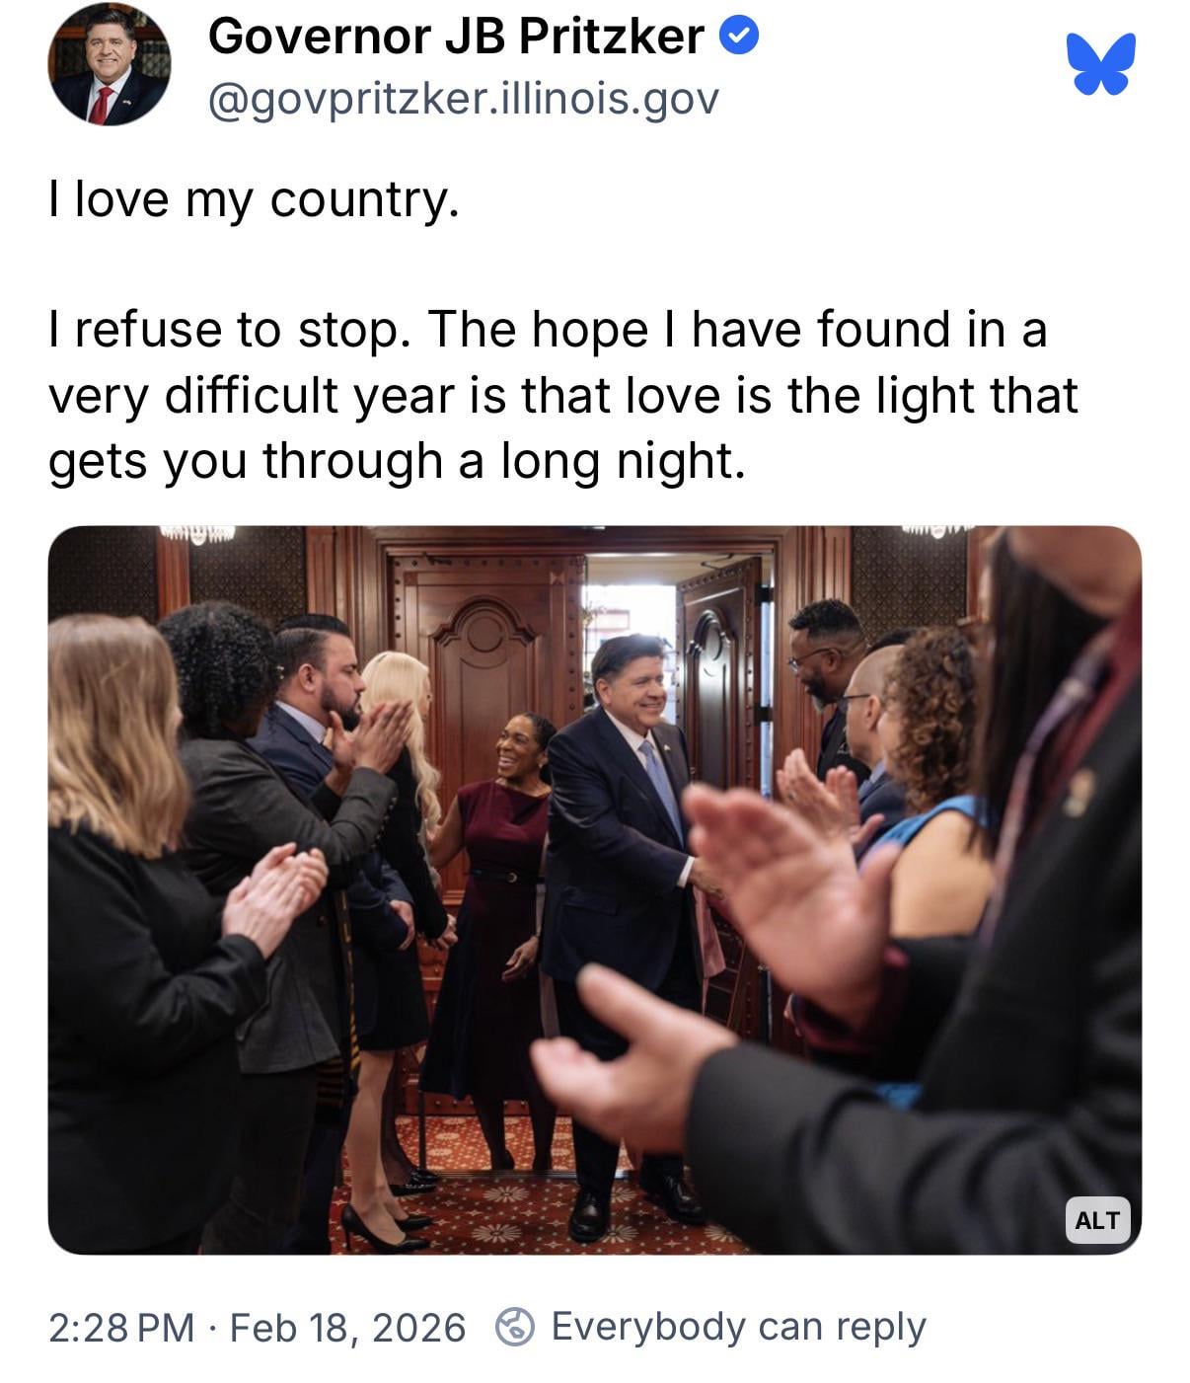Open the "Governor JB Pritzker" display name

tap(456, 37)
